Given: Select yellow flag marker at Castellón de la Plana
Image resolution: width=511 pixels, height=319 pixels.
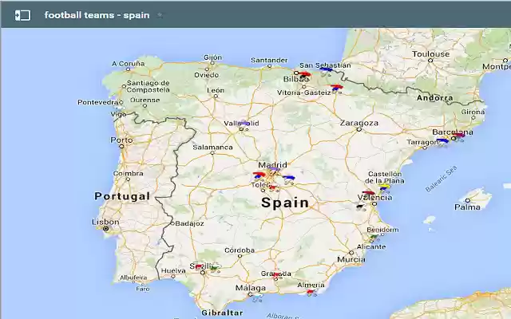Looking at the screenshot, I should point(384,187).
